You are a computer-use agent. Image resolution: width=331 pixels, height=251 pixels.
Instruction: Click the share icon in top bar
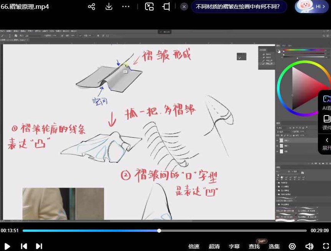[x=91, y=7]
